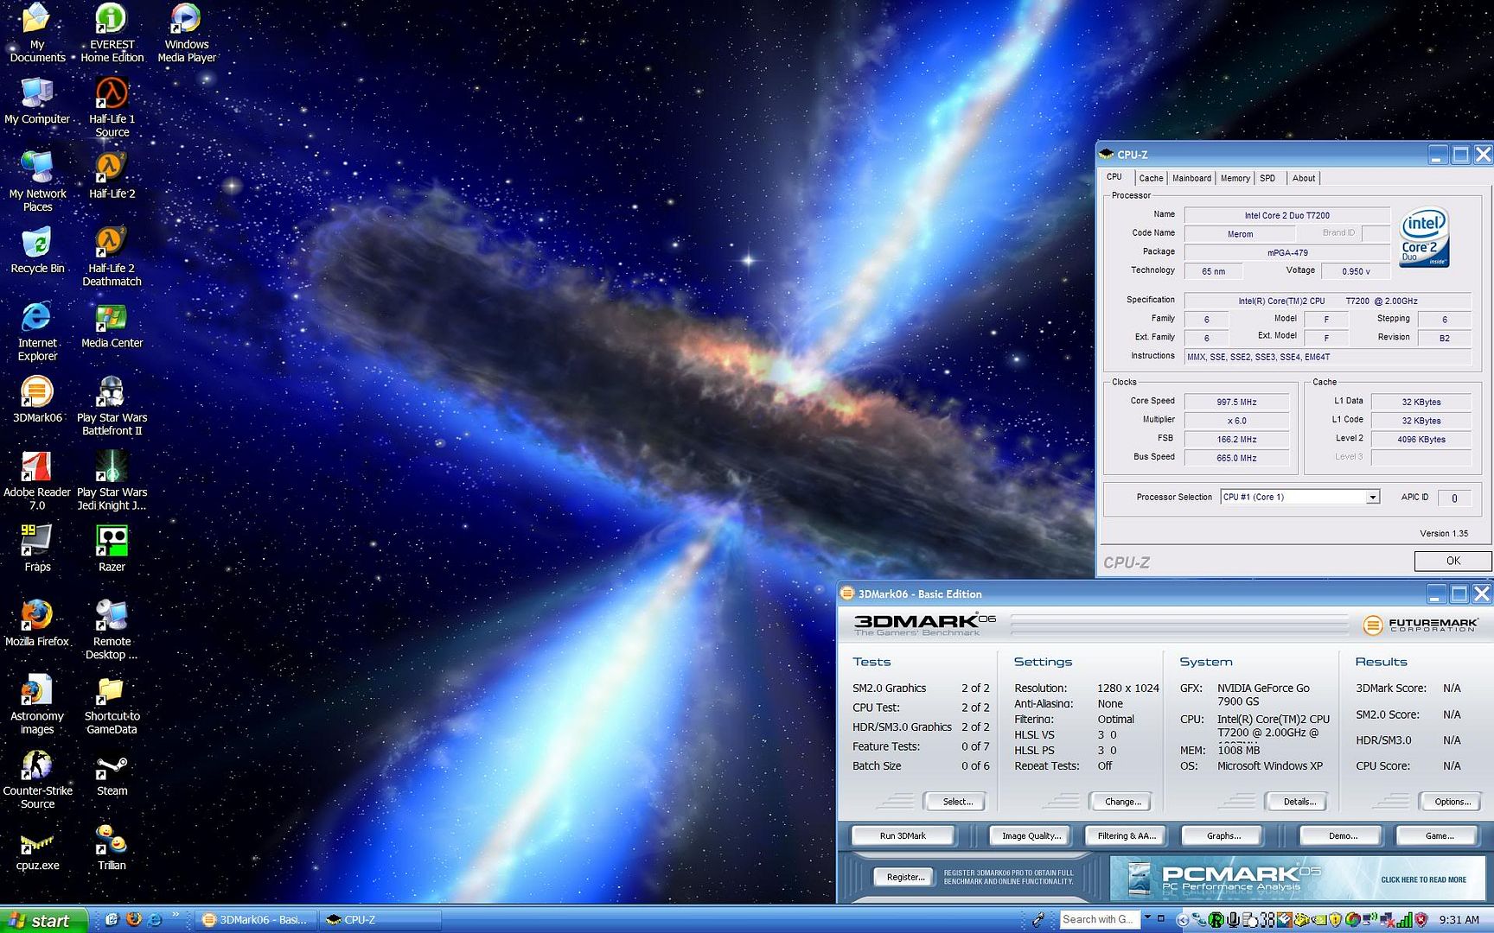The width and height of the screenshot is (1494, 933).
Task: Click the Search with Google taskbar field
Action: (x=1100, y=919)
